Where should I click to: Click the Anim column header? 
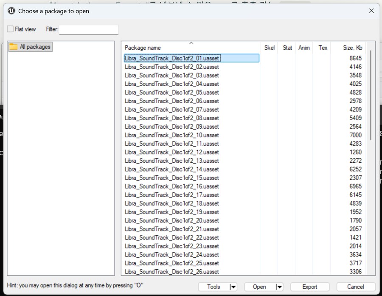304,48
